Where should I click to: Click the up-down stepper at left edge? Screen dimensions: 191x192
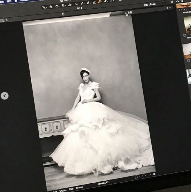pyautogui.click(x=3, y=20)
